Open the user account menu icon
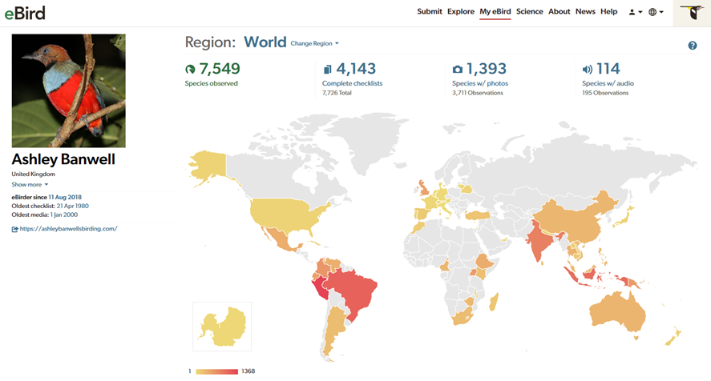Viewport: 711px width, 381px height. click(x=636, y=12)
